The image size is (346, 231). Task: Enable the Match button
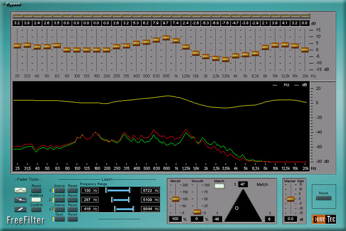click(220, 187)
